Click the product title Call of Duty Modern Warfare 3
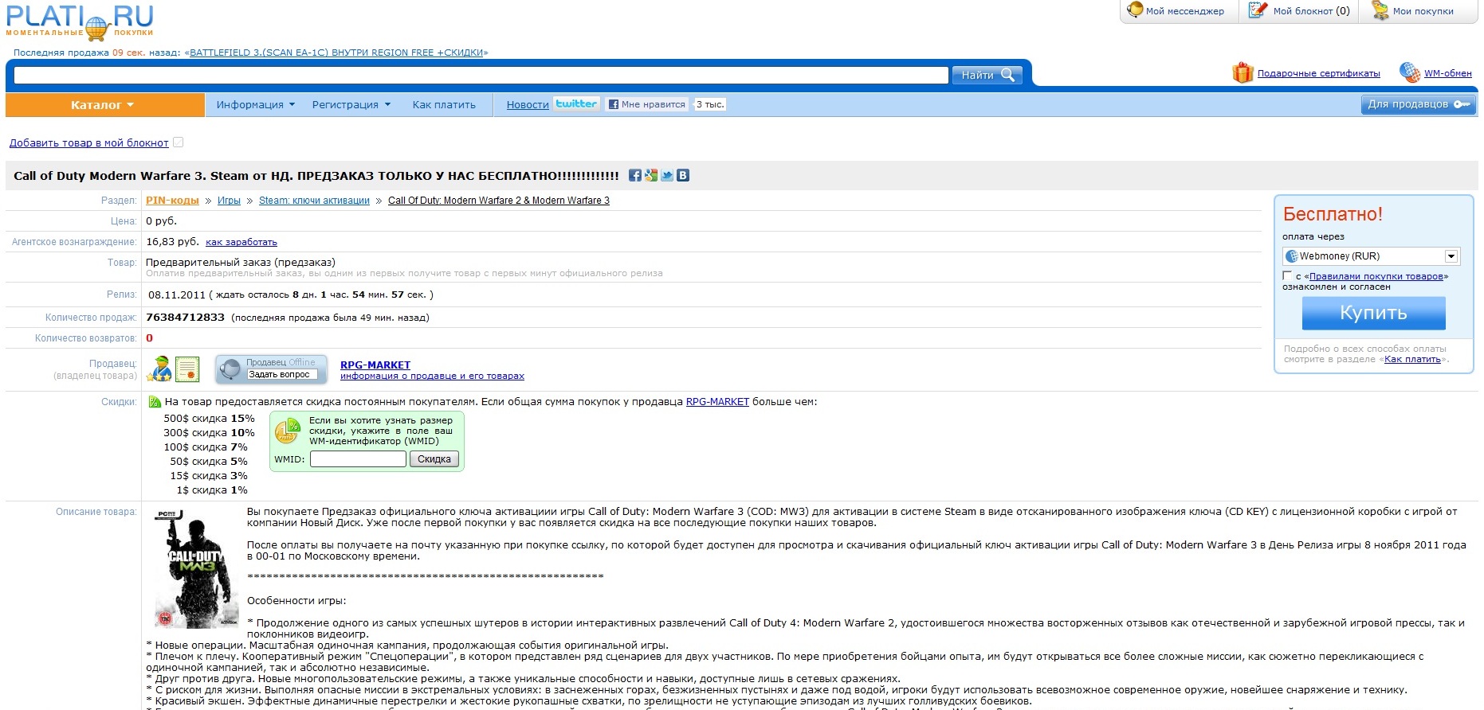The width and height of the screenshot is (1484, 710). coord(316,176)
